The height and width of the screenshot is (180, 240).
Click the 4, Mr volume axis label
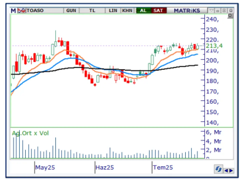[214, 141]
